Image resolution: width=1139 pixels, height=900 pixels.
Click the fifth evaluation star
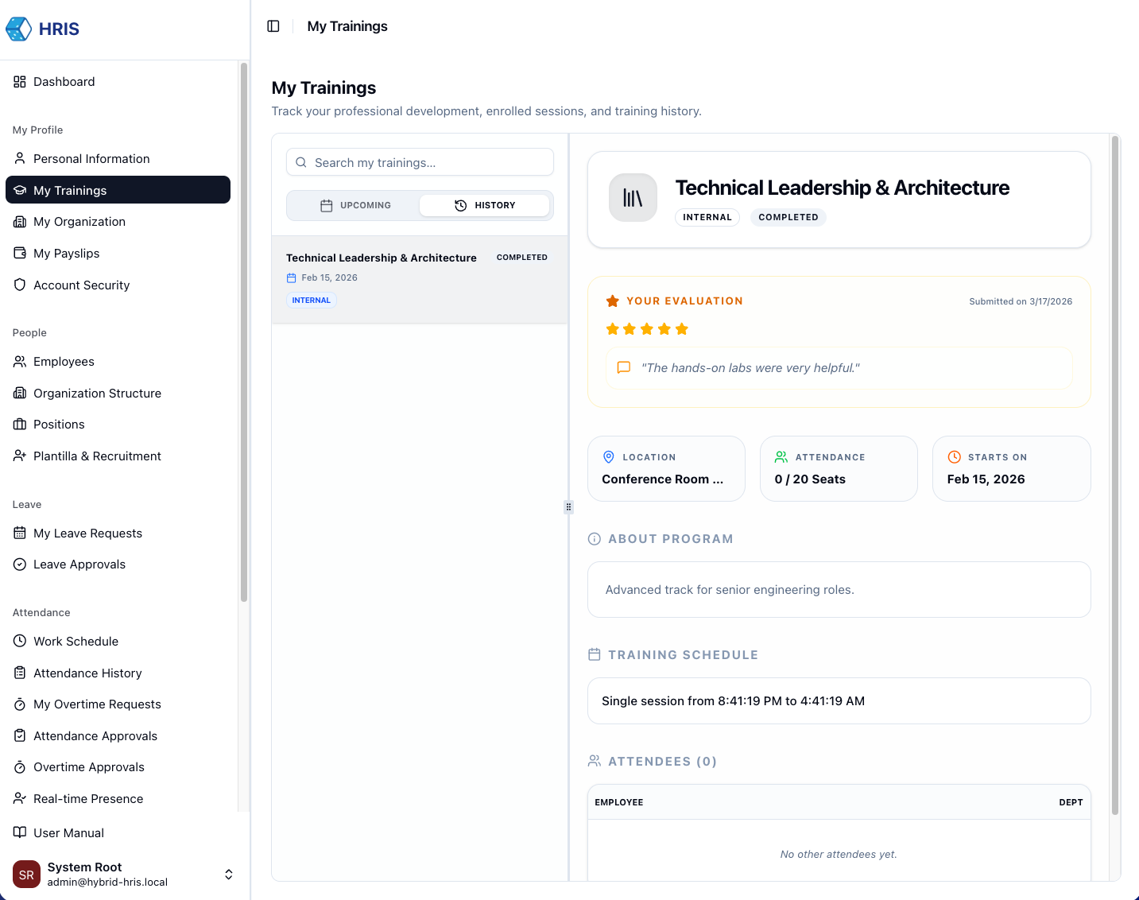(682, 329)
